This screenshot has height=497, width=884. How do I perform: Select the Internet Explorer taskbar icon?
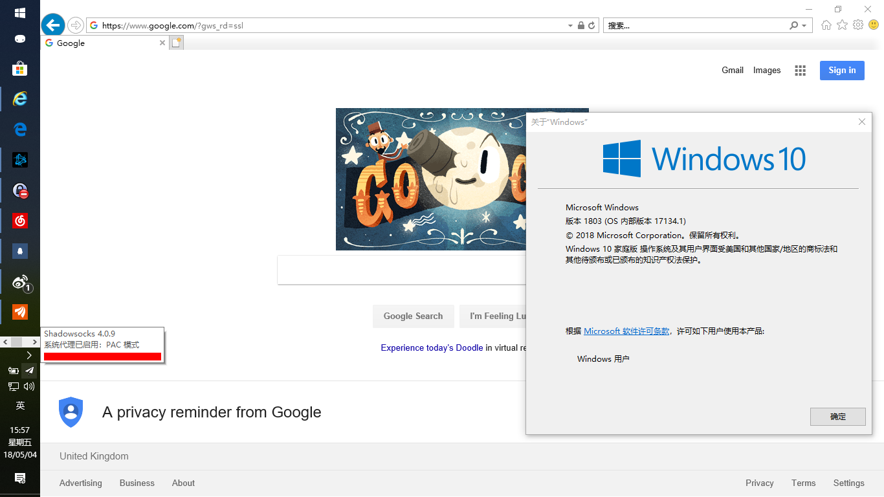[x=20, y=98]
